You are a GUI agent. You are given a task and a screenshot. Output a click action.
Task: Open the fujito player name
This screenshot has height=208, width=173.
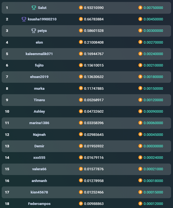coord(39,65)
